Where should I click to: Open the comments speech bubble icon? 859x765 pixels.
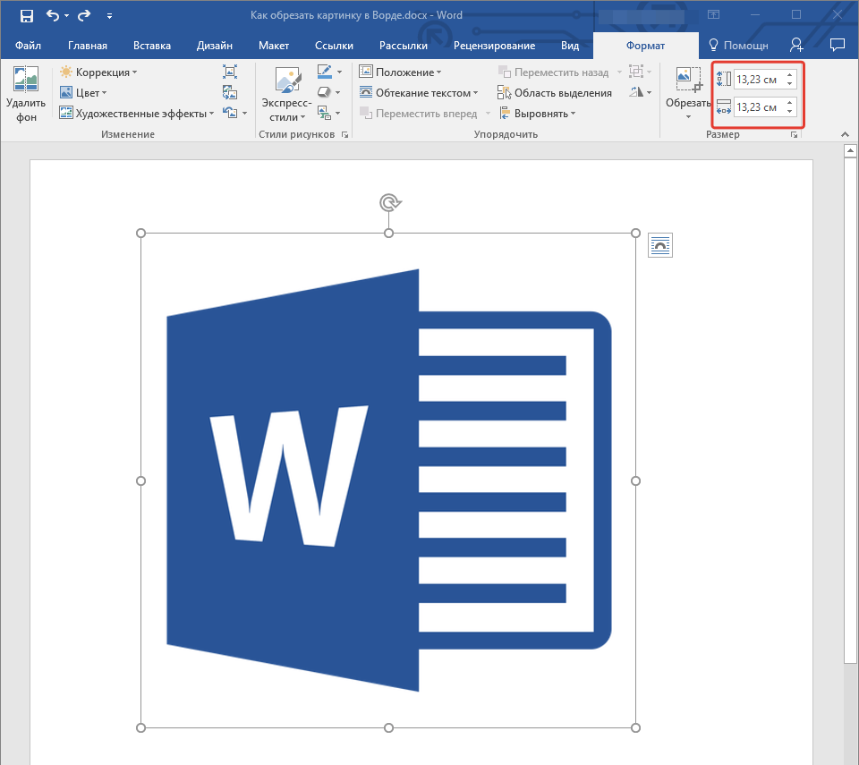click(x=838, y=45)
